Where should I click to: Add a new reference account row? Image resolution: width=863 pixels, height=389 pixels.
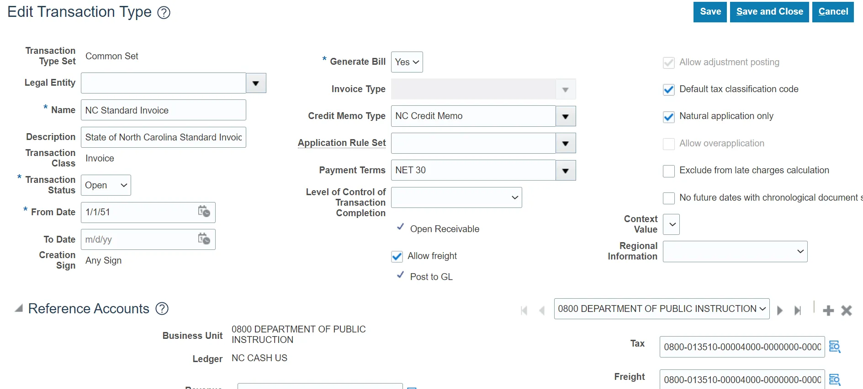[828, 311]
